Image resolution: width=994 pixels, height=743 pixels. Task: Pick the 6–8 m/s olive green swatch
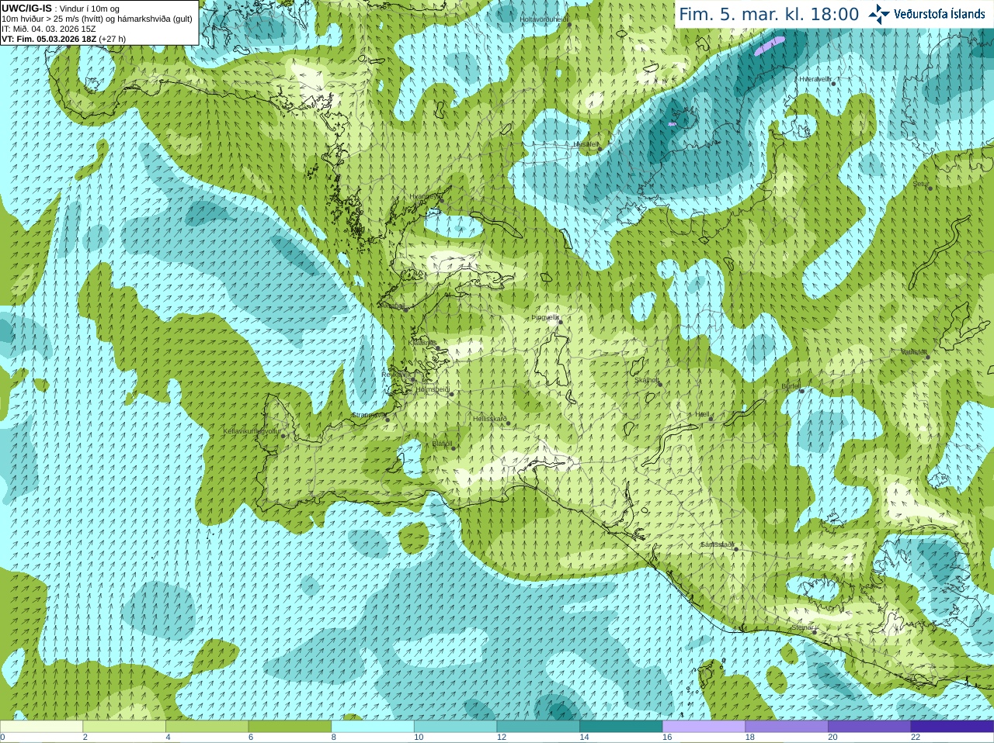click(290, 727)
